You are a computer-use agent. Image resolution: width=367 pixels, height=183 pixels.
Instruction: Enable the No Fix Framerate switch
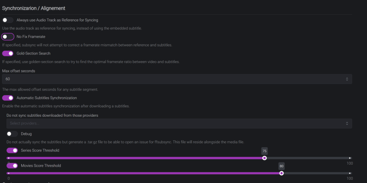[x=8, y=37]
